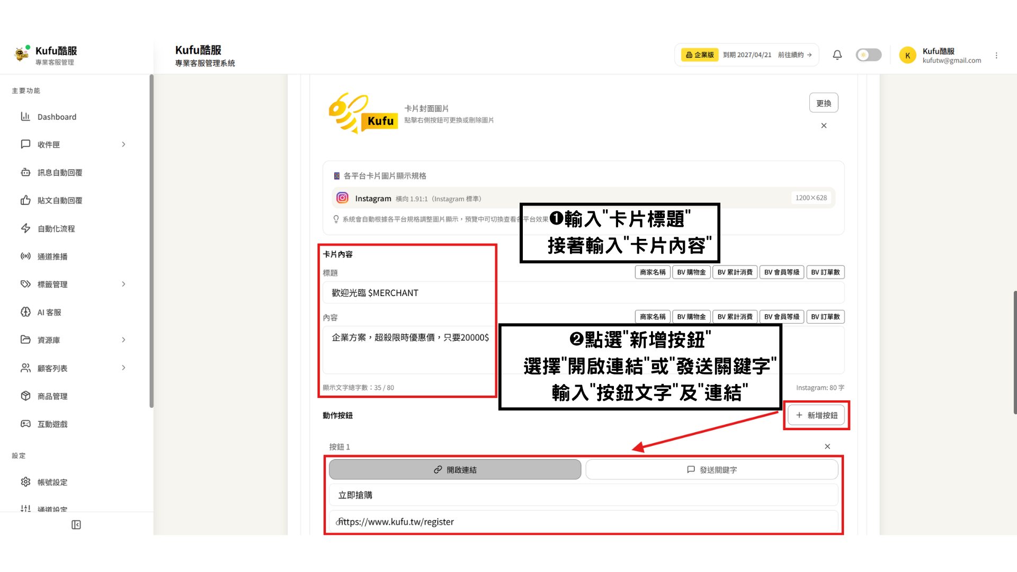Expand the 資源庫 submenu chevron

point(123,339)
